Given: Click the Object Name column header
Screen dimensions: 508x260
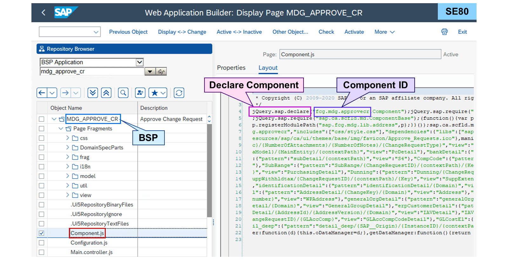Looking at the screenshot, I should [x=66, y=108].
